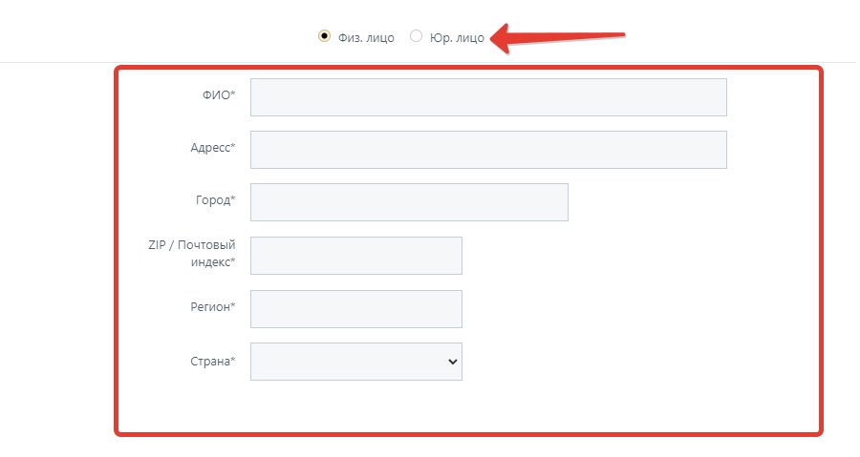Click the red arrow pointing at Юр. лицо
This screenshot has width=860, height=457.
pyautogui.click(x=559, y=37)
